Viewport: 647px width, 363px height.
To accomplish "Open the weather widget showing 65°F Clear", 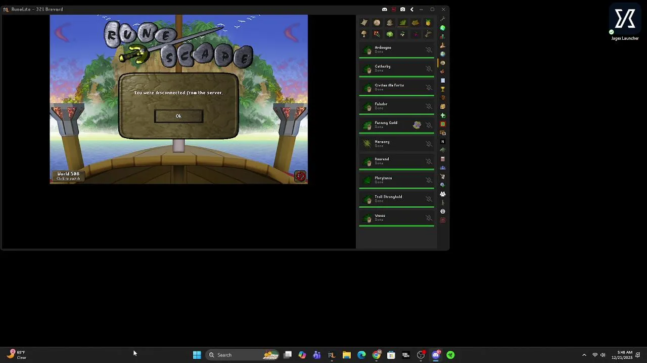I will (16, 355).
